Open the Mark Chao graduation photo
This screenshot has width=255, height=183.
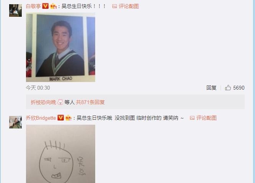tap(60, 47)
